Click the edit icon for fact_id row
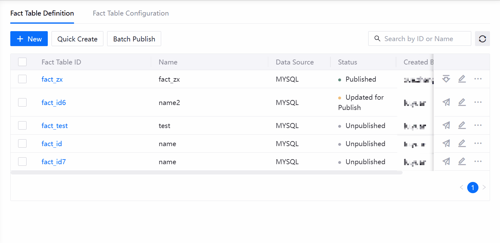The image size is (500, 243). 462,143
